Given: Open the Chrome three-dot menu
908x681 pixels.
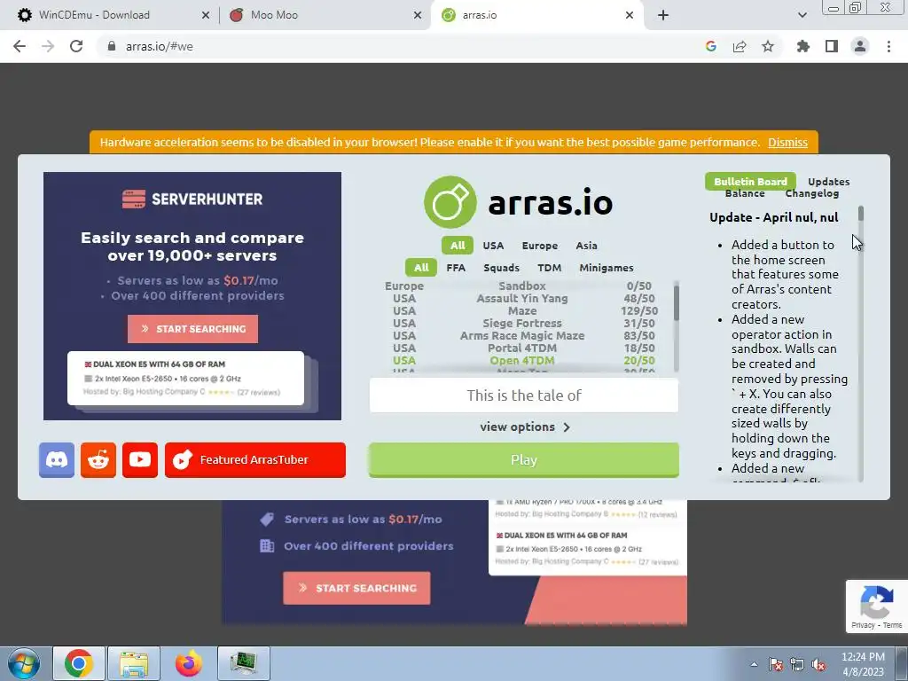Looking at the screenshot, I should coord(888,46).
